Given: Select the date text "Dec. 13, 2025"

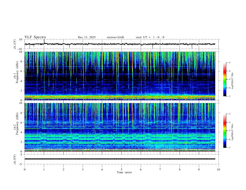Looking at the screenshot, I should click(87, 37).
